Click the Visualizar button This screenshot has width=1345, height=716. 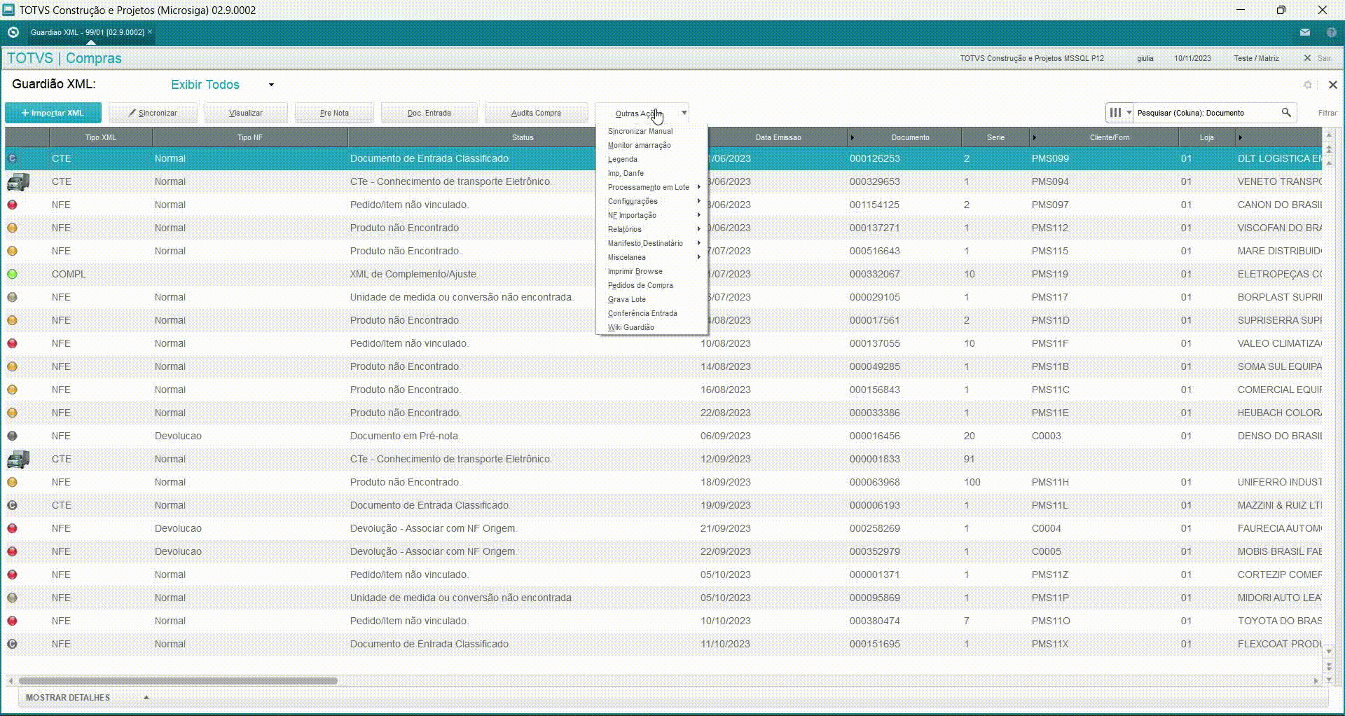[246, 113]
